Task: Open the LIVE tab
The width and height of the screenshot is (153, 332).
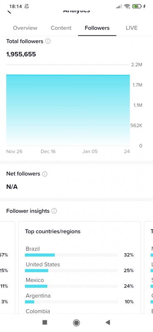Action: (x=131, y=28)
